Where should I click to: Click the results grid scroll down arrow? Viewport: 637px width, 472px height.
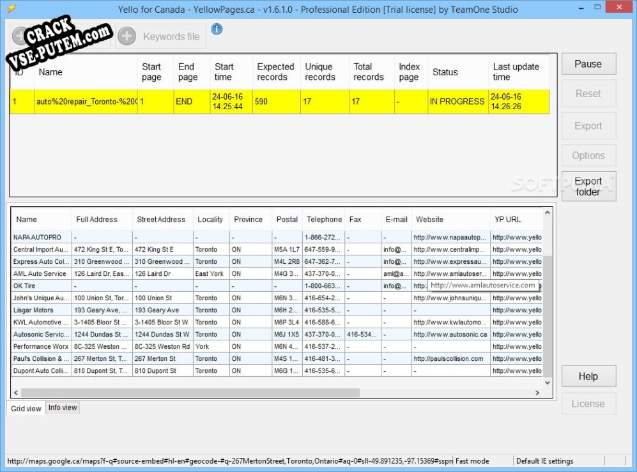547,383
